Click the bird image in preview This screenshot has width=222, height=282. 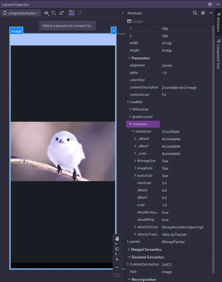(63, 151)
